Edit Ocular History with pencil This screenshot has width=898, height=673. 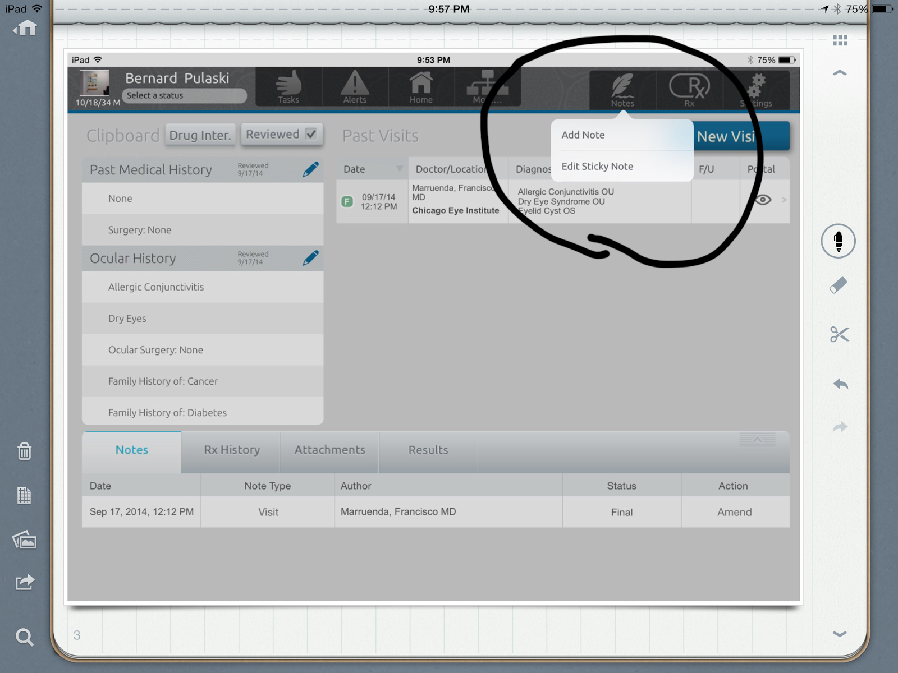coord(310,258)
